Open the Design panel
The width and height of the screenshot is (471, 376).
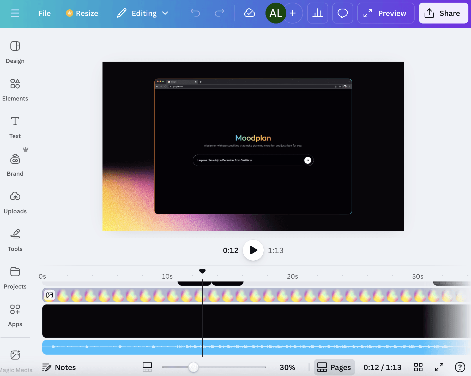15,52
